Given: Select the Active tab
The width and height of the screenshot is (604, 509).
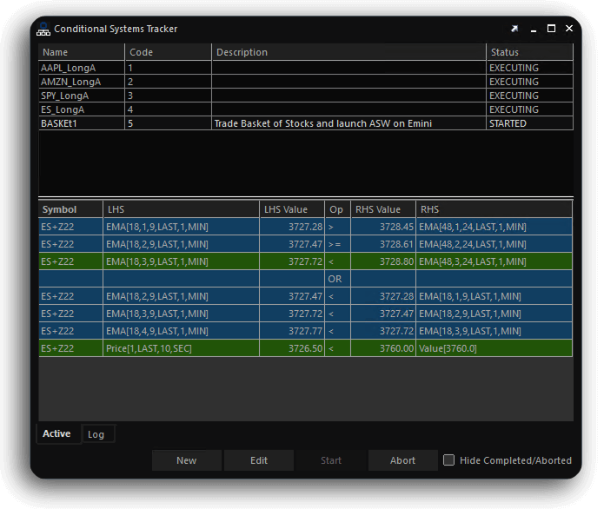Looking at the screenshot, I should [57, 434].
